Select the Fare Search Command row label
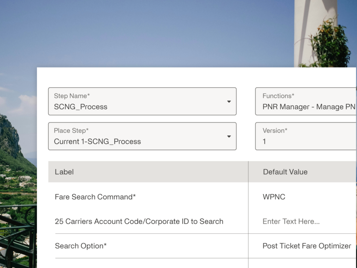This screenshot has width=357, height=268. pos(95,197)
